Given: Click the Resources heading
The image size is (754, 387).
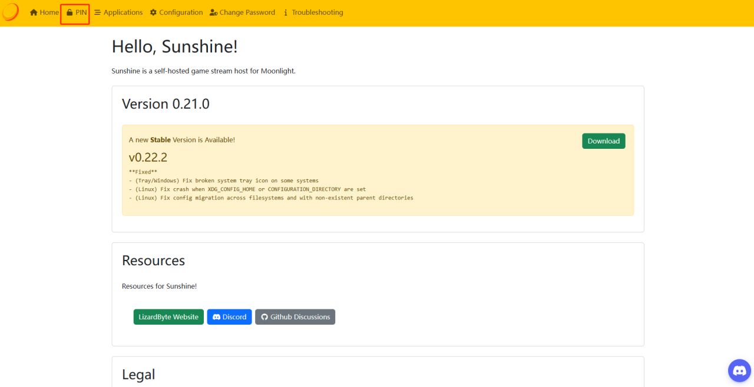Looking at the screenshot, I should (x=153, y=261).
